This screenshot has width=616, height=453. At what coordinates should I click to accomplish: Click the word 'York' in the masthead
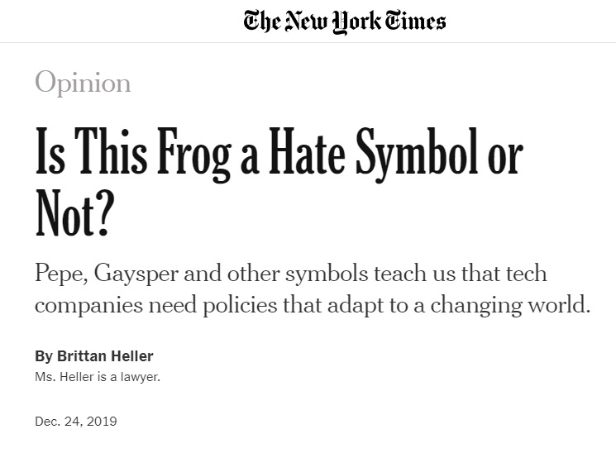coord(357,22)
